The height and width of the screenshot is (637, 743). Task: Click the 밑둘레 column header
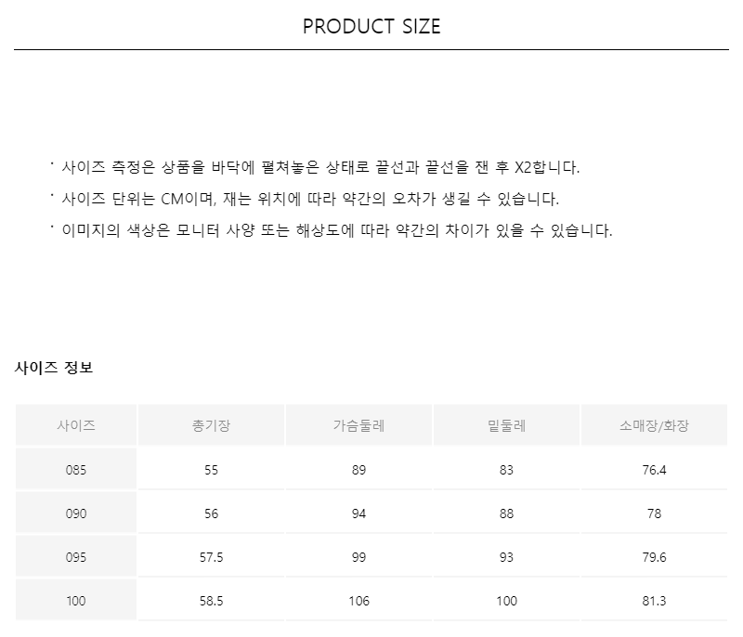tap(506, 426)
